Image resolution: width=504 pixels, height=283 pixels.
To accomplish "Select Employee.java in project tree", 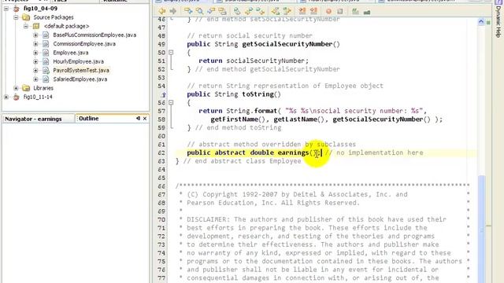I will [71, 53].
